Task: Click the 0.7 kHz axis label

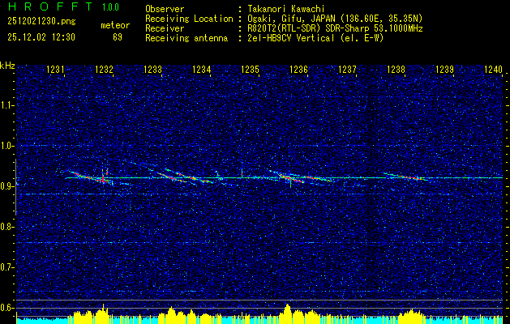Action: (x=7, y=267)
